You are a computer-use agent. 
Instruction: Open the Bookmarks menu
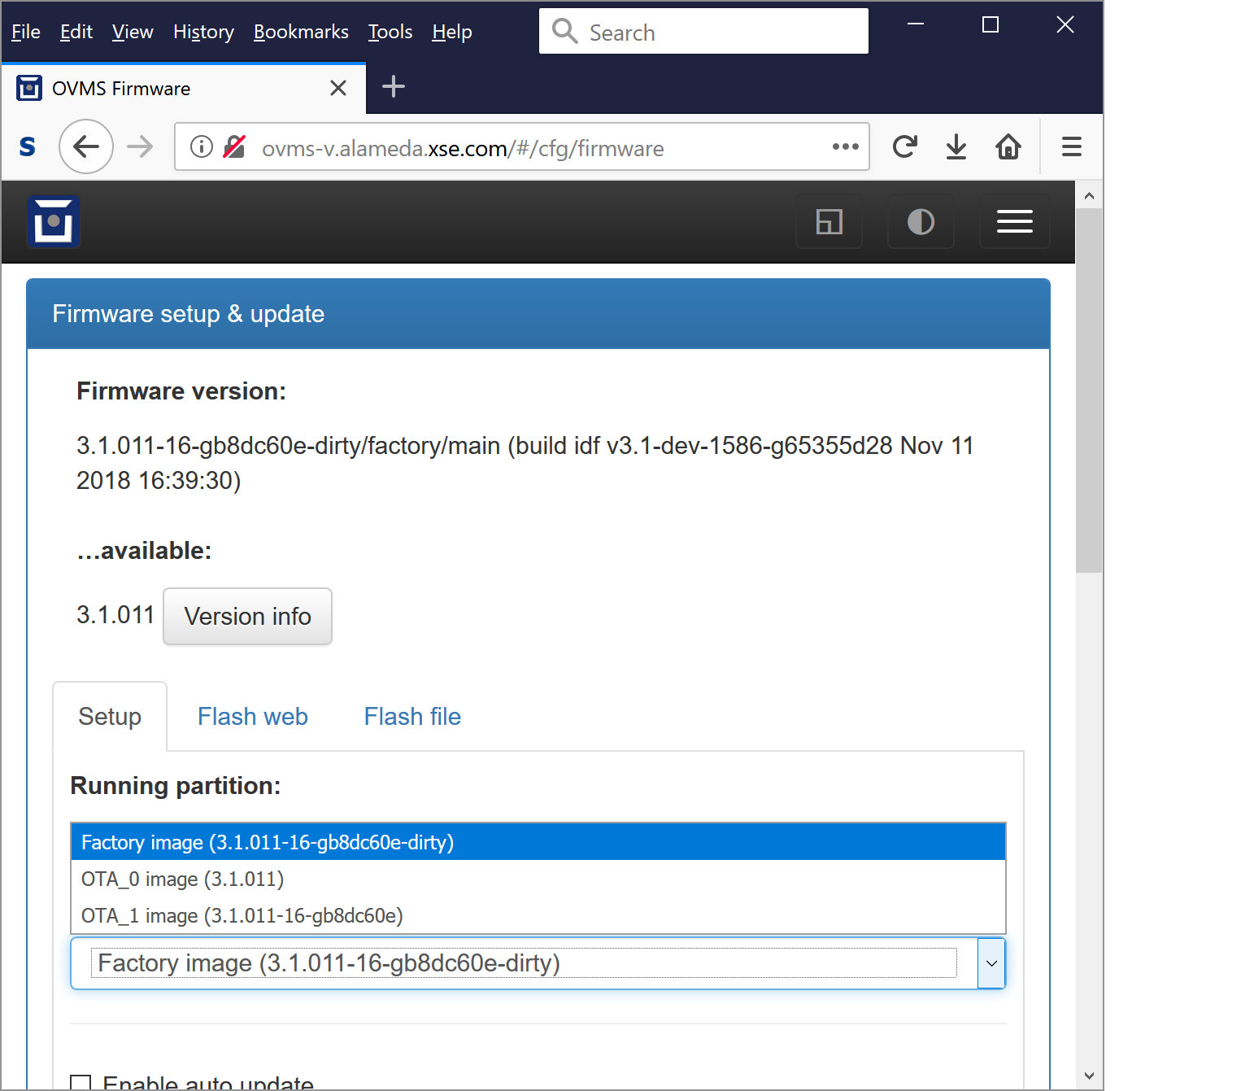(x=301, y=32)
